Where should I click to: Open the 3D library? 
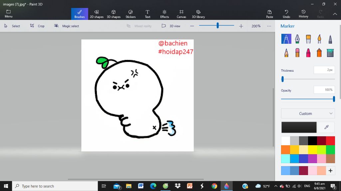pos(198,13)
